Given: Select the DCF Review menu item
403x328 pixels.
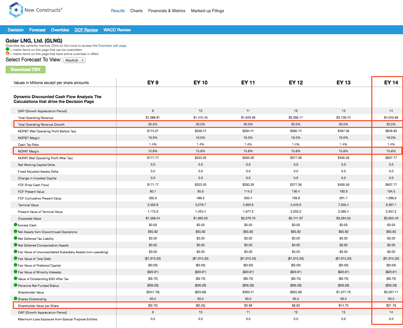Looking at the screenshot, I should click(x=86, y=30).
